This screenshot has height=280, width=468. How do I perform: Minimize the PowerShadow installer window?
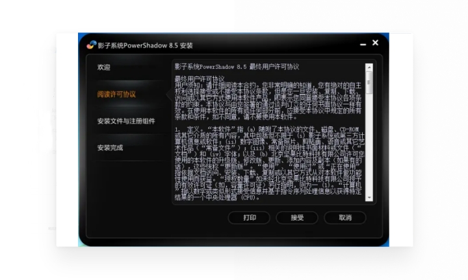[363, 43]
